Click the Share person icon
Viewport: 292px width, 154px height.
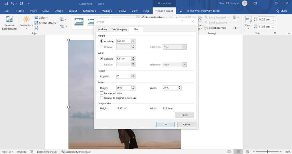(x=277, y=11)
